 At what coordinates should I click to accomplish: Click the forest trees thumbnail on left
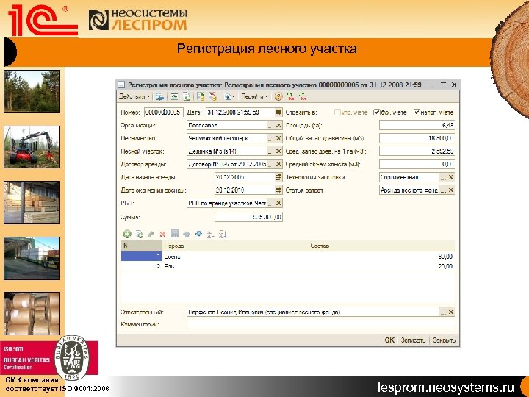[32, 91]
